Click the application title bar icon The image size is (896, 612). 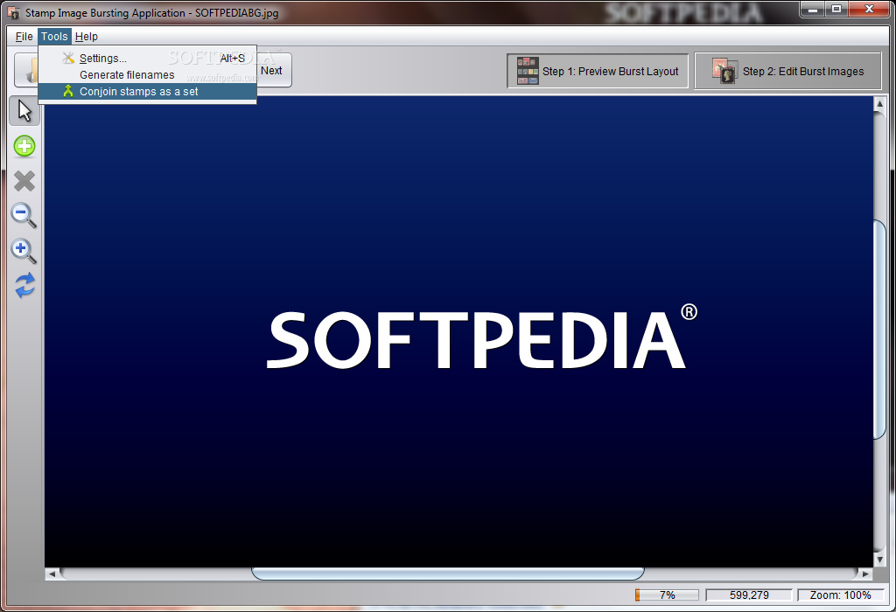13,12
